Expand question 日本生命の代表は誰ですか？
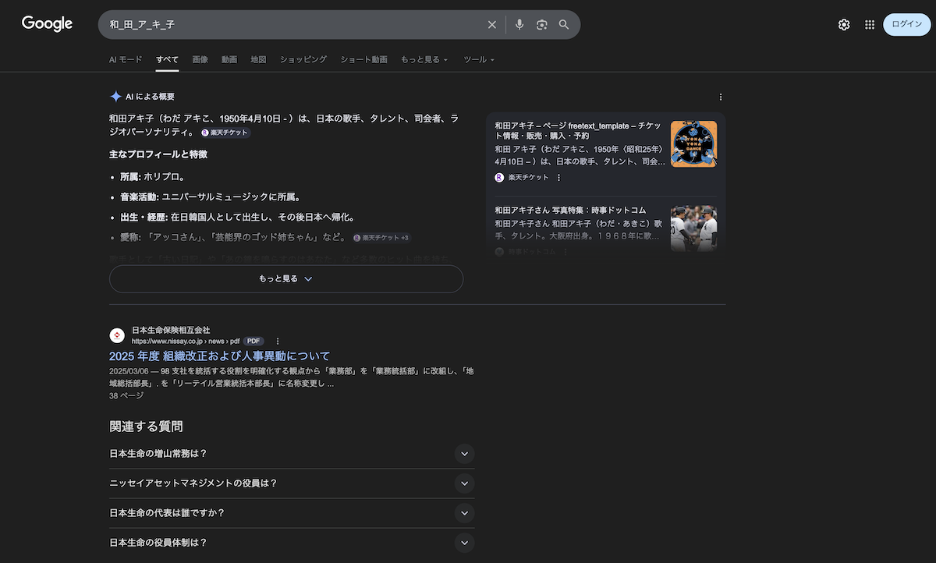 pos(464,513)
